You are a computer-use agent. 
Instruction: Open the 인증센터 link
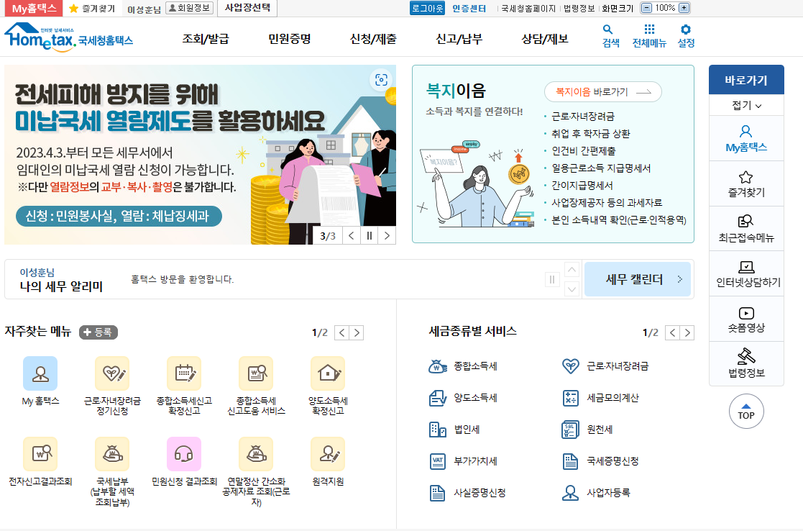[469, 8]
